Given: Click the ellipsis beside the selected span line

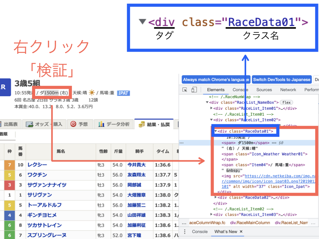Looking at the screenshot, I should click(182, 143).
